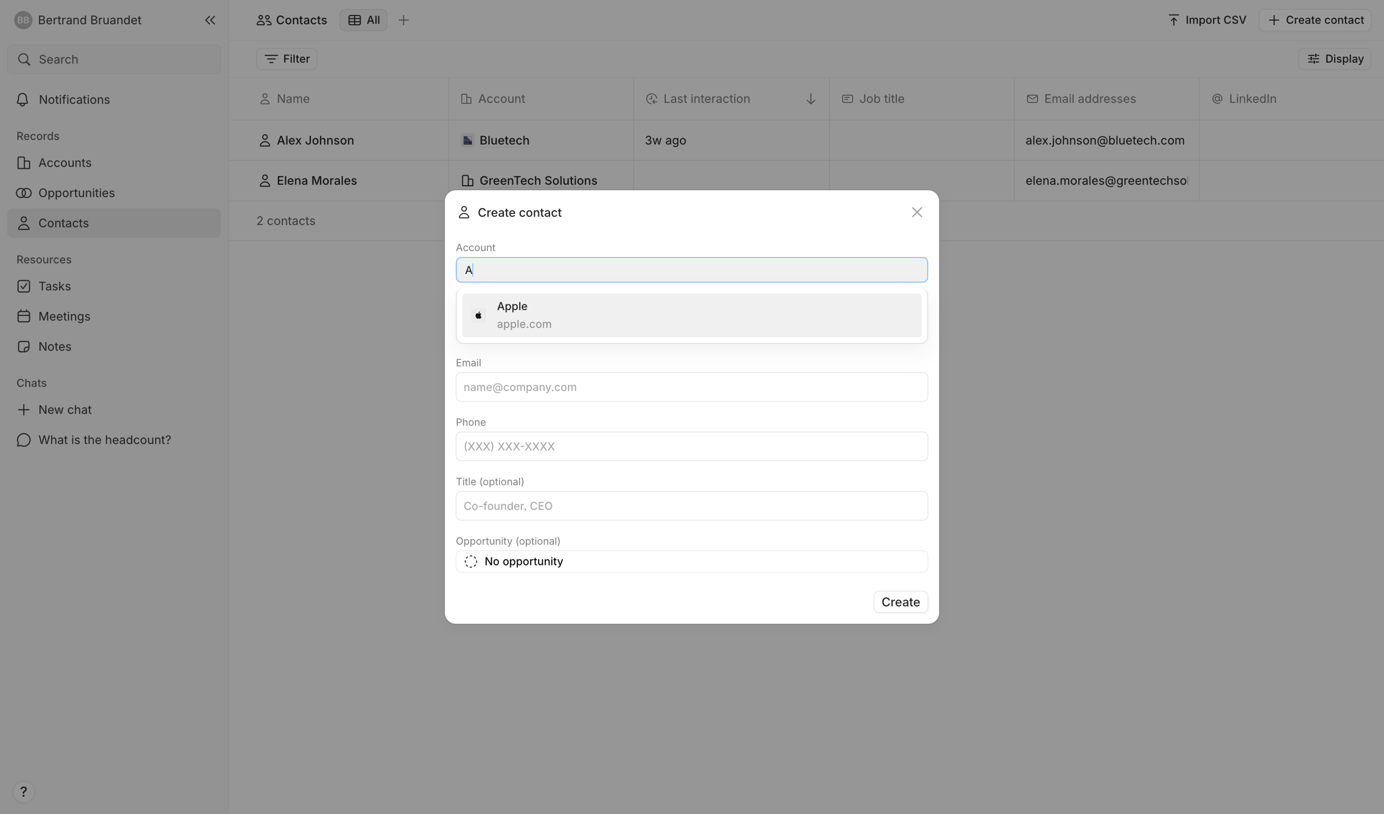Open the No opportunity dropdown

click(691, 561)
